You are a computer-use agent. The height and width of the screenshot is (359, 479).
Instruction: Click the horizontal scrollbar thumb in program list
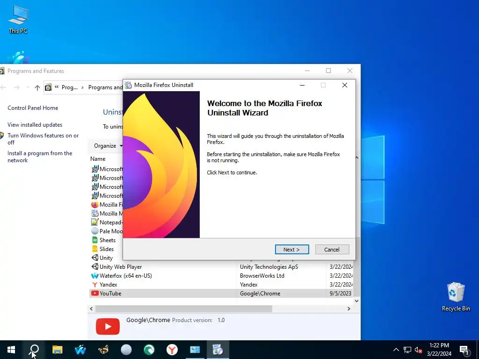coord(184,309)
